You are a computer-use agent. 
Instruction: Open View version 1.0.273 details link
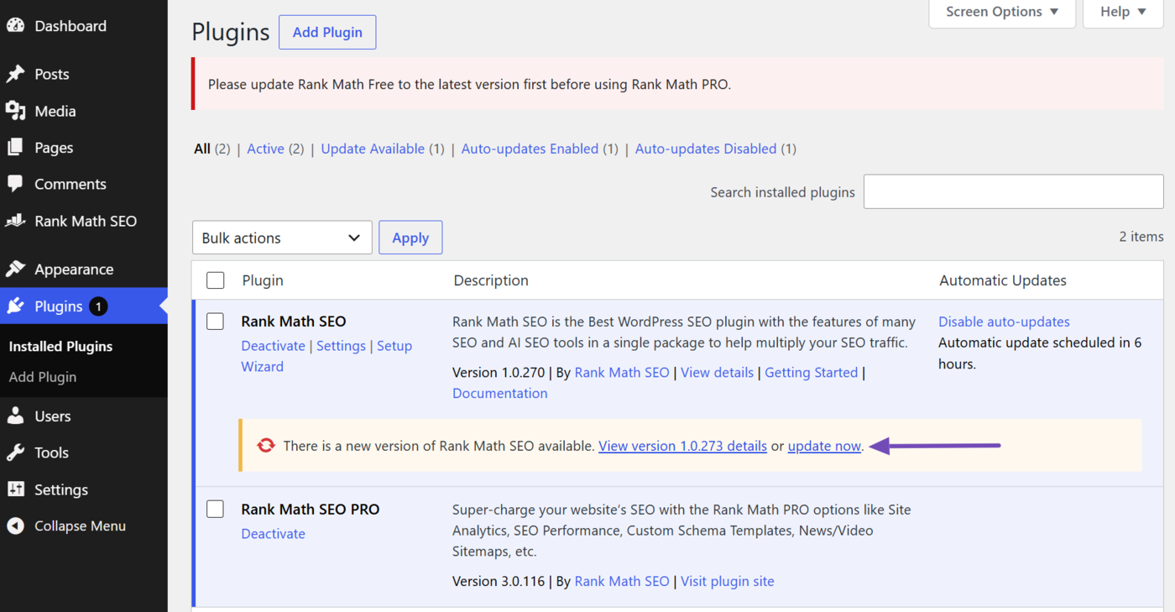[682, 446]
